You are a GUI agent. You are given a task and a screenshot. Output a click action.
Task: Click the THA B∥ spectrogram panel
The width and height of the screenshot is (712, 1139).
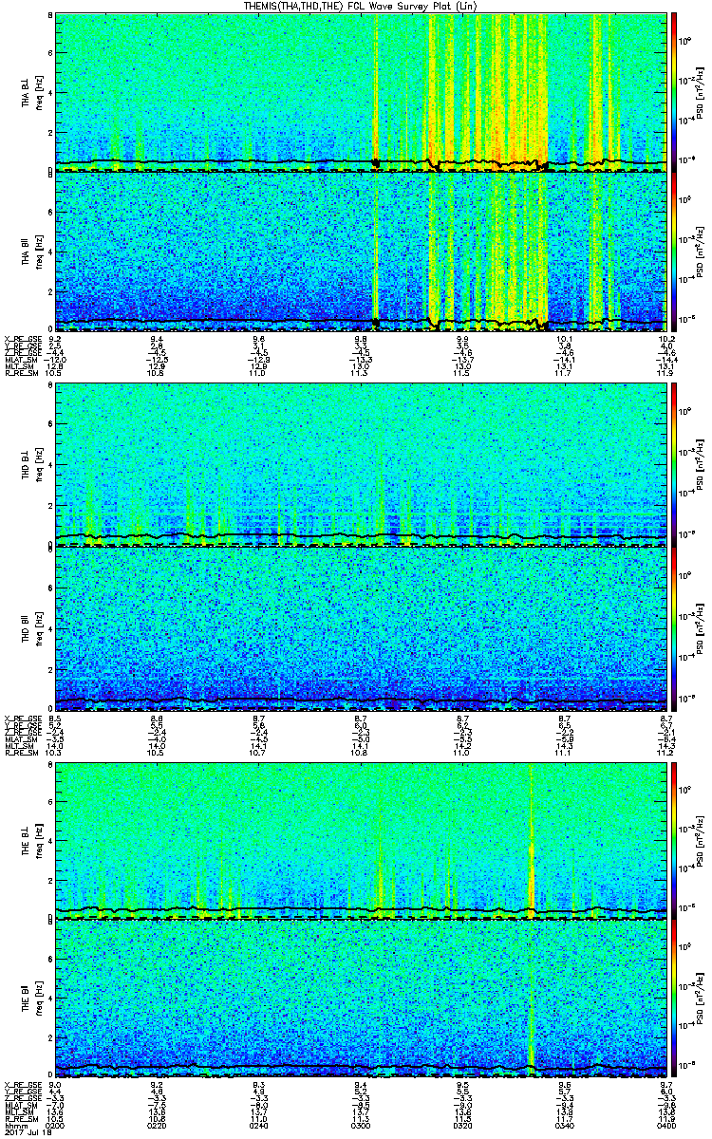pyautogui.click(x=361, y=252)
